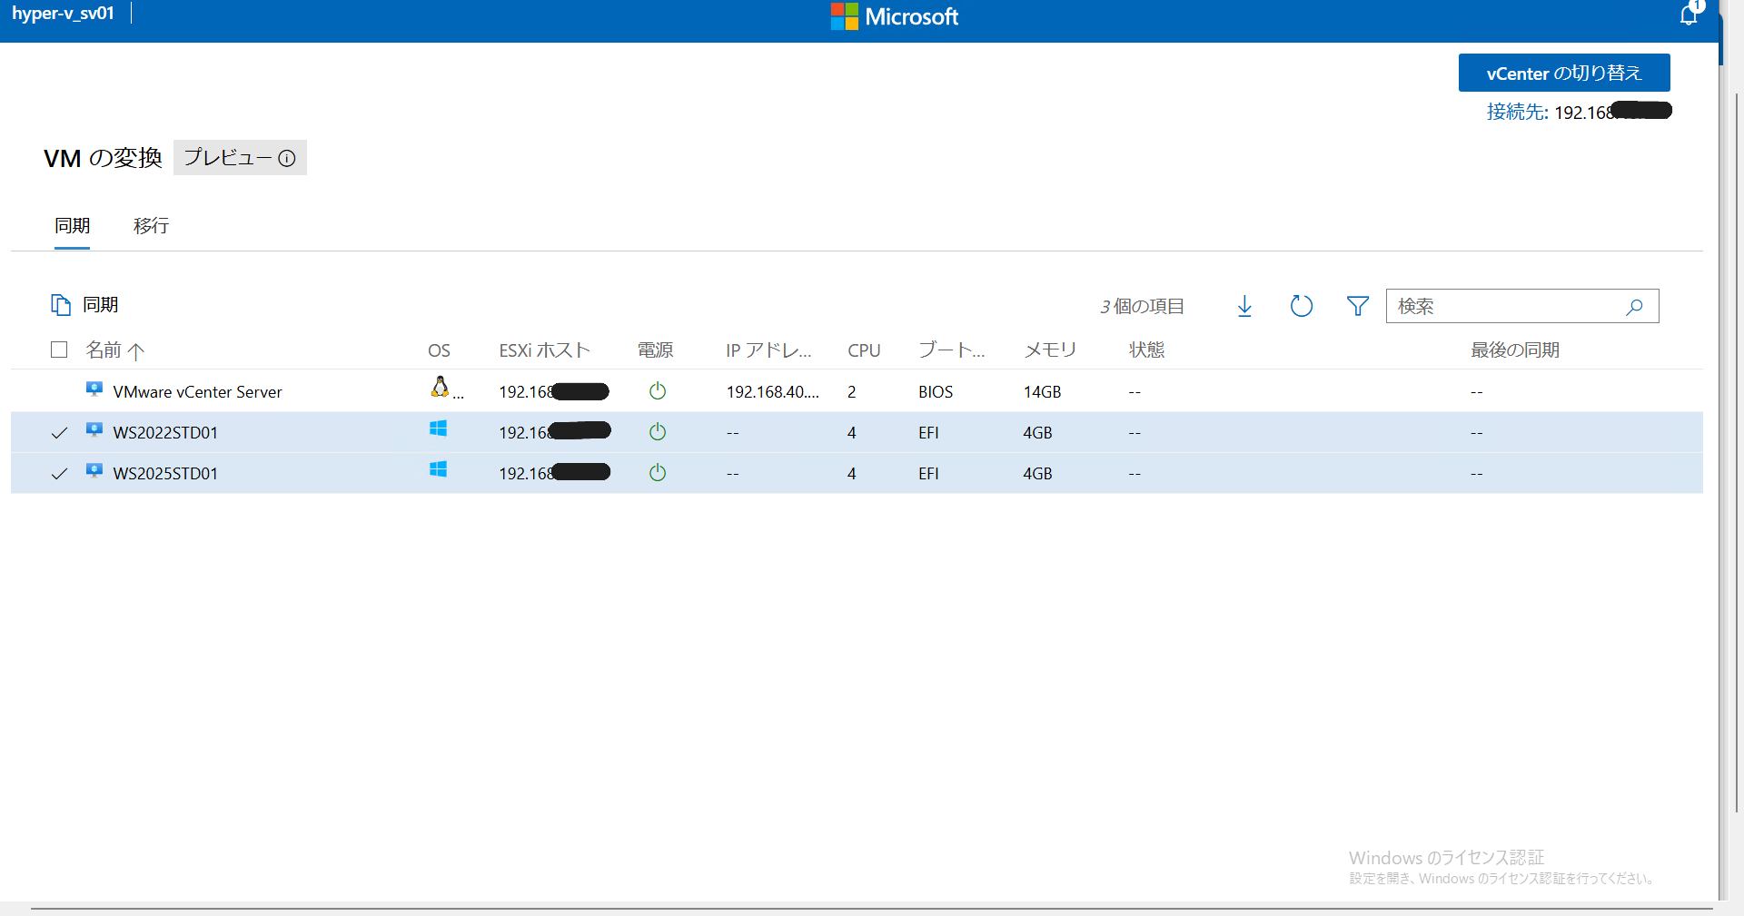
Task: Click the vCenter の切り替え button
Action: pyautogui.click(x=1563, y=73)
